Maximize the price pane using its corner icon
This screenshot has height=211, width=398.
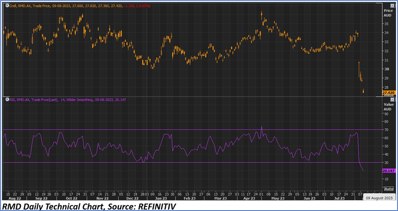click(x=392, y=5)
